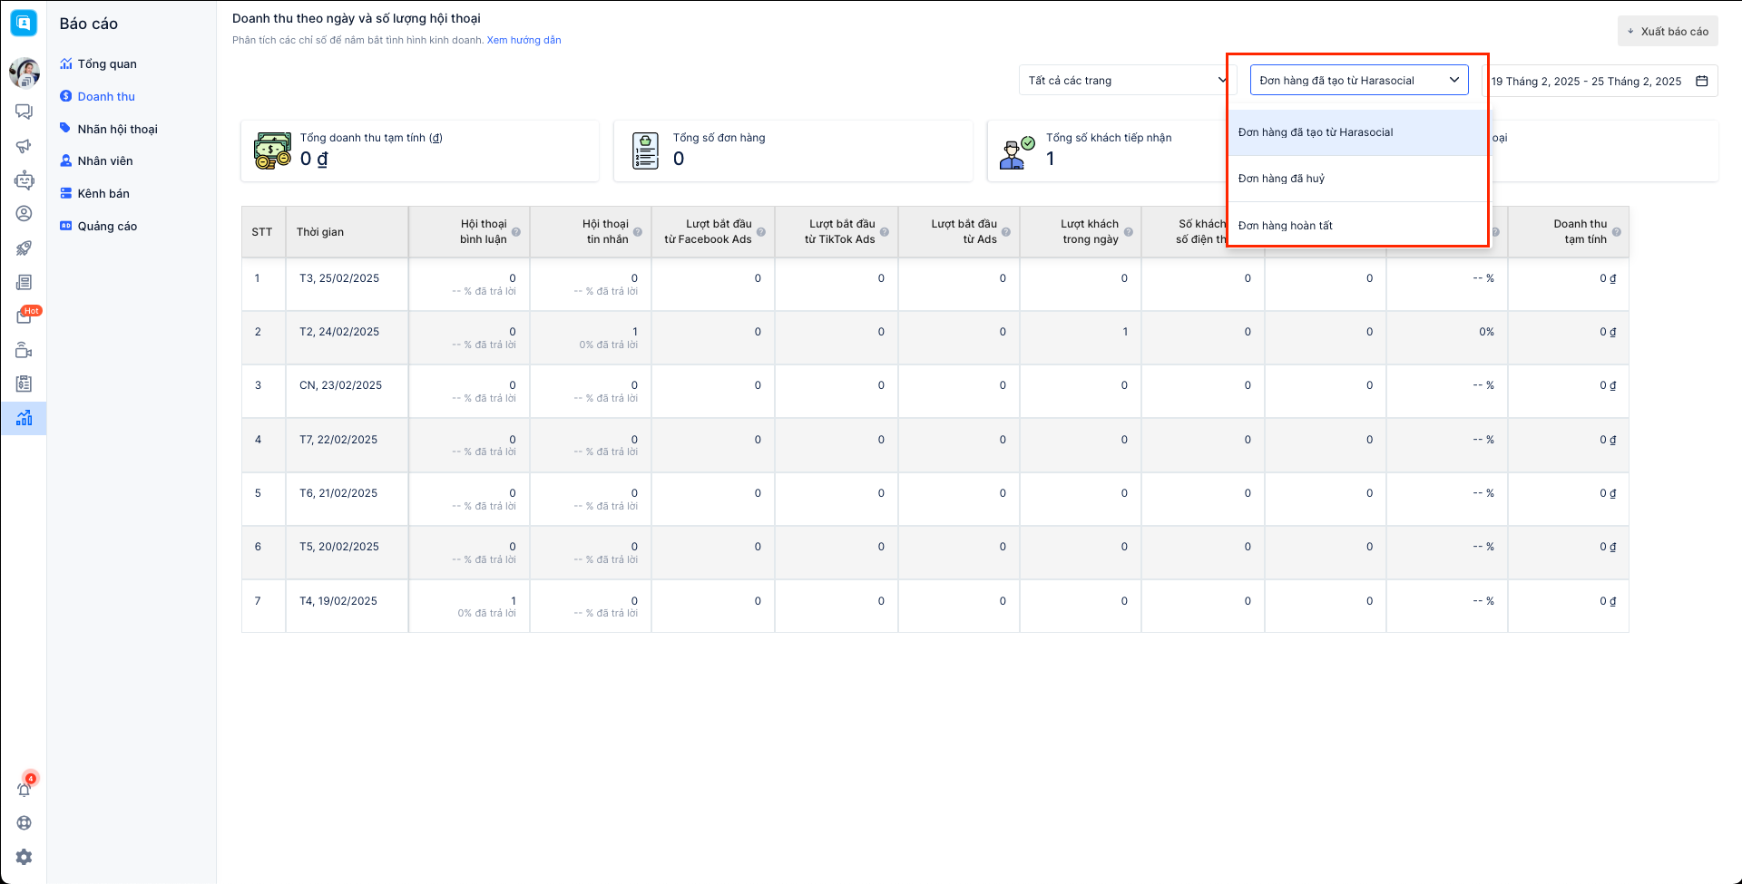Expand the Tất cả các trang dropdown
This screenshot has height=884, width=1742.
click(1127, 81)
